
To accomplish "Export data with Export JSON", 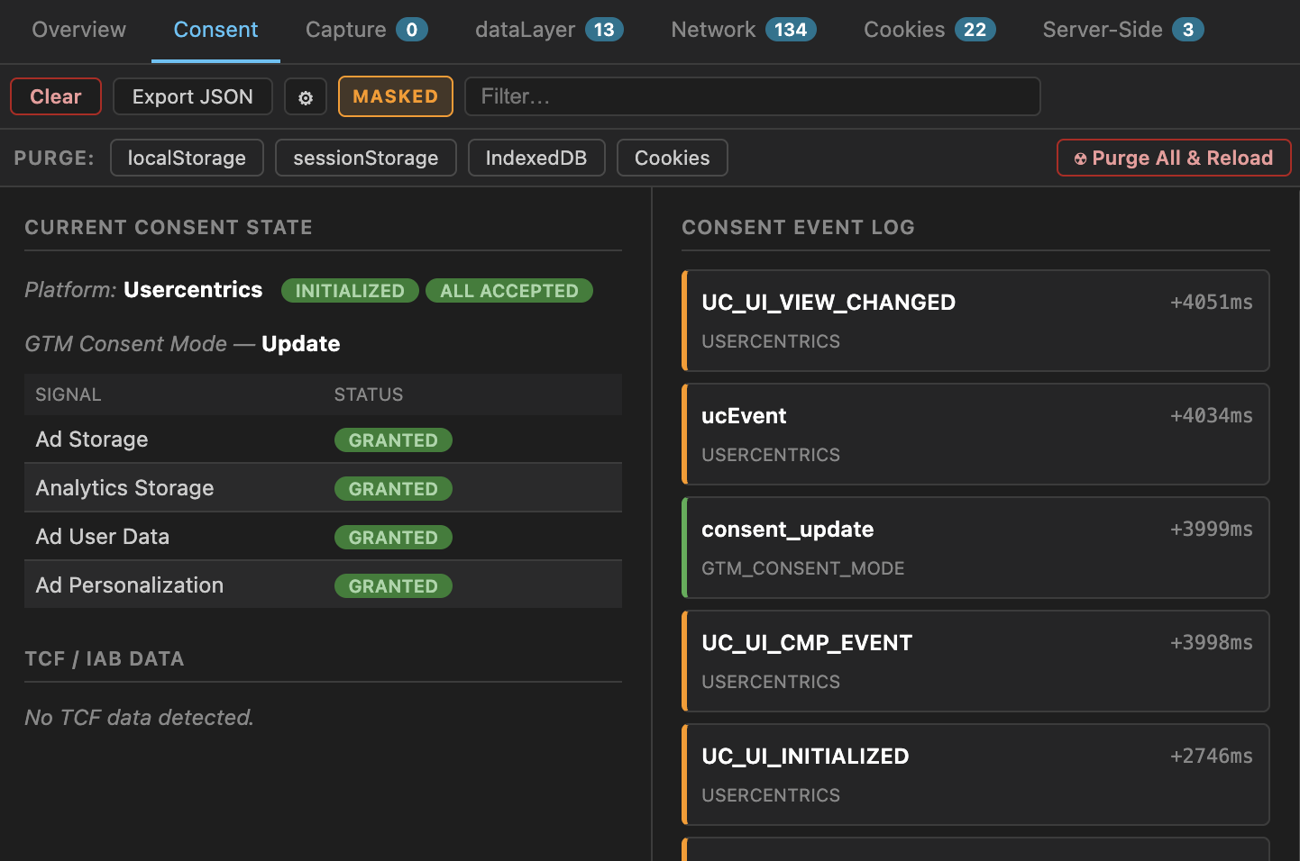I will click(x=193, y=97).
